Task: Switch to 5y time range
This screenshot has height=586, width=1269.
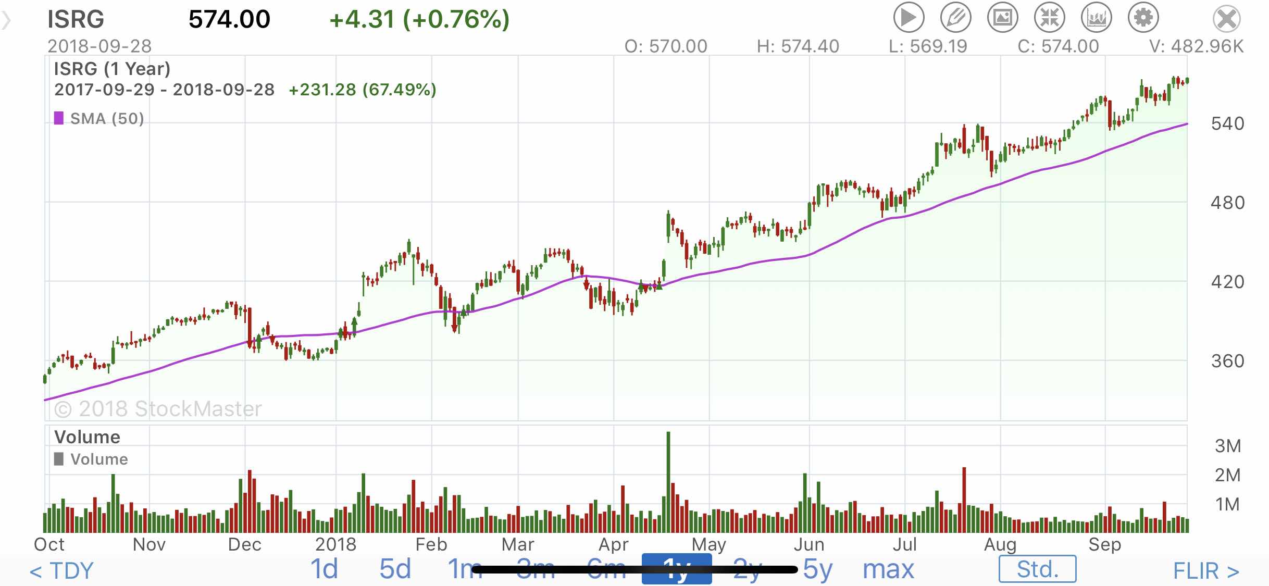Action: point(817,569)
